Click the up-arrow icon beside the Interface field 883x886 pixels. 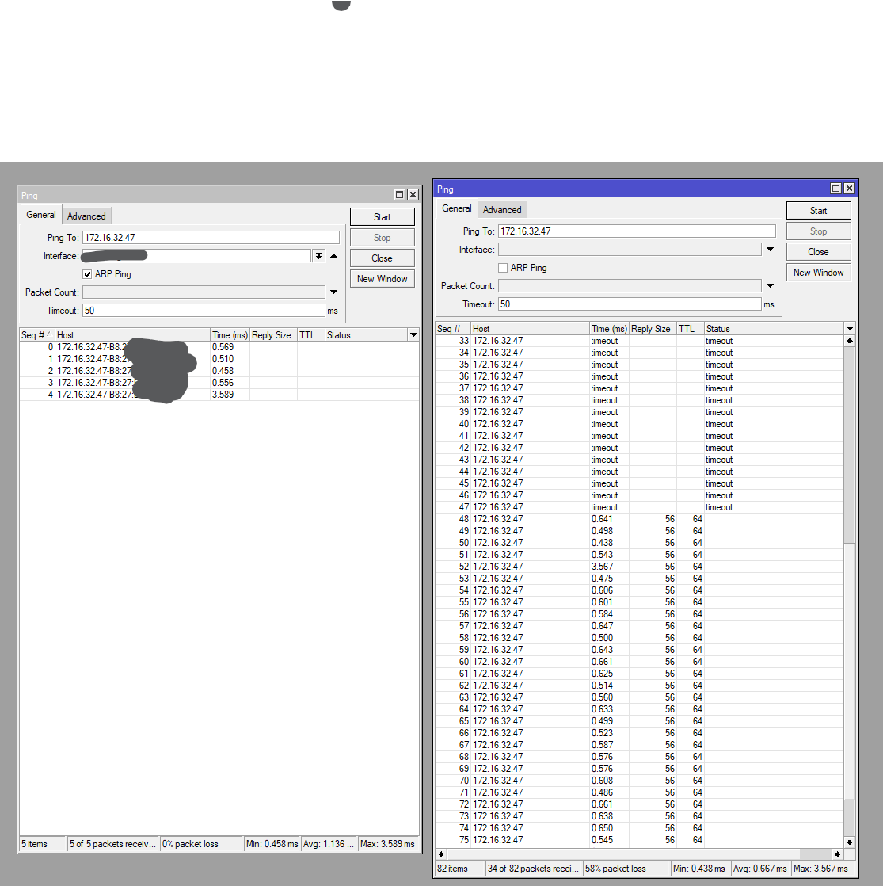click(x=333, y=255)
